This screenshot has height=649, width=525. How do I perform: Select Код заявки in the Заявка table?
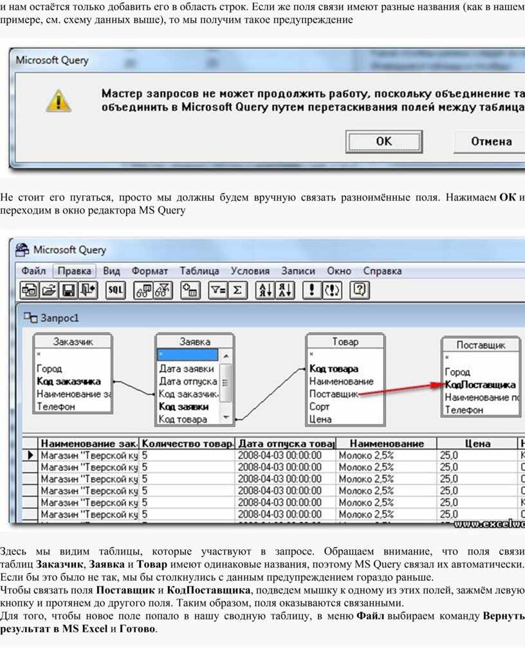184,407
